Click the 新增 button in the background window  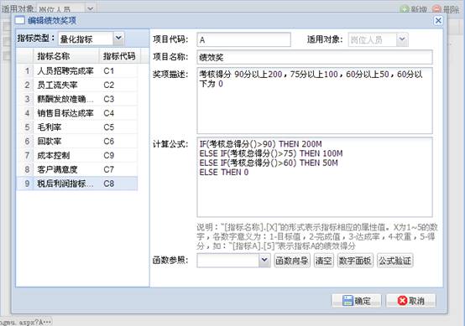coord(414,9)
